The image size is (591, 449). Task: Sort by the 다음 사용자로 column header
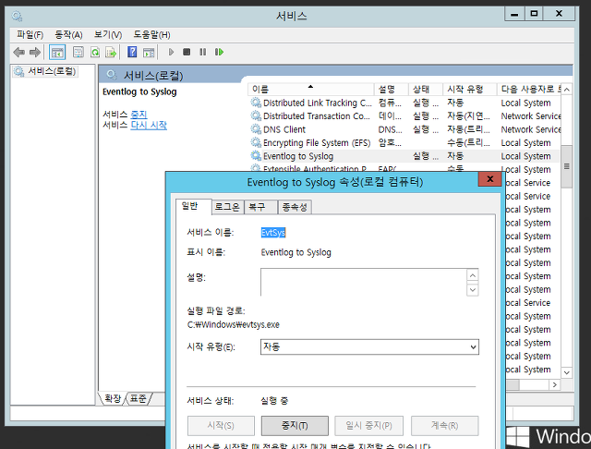529,90
